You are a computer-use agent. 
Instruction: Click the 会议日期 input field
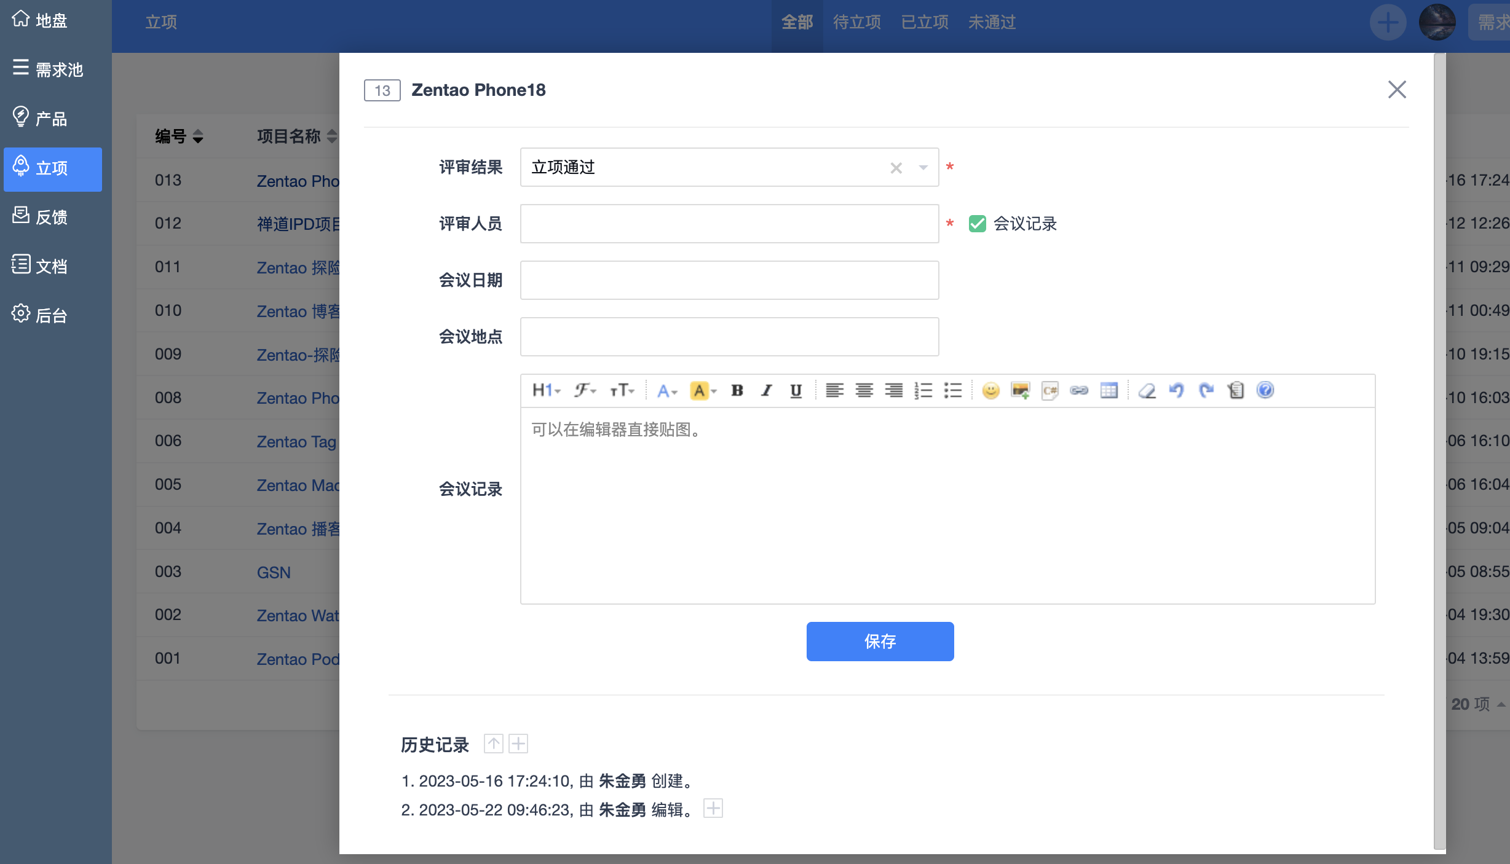pos(729,280)
